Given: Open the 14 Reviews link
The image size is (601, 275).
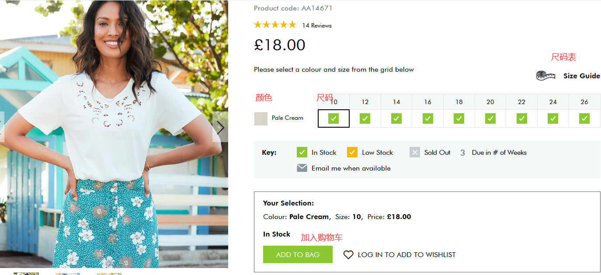Looking at the screenshot, I should click(317, 25).
